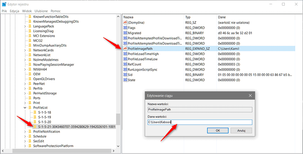
Task: Click the folder icon of ProfileList key
Action: coord(30,108)
